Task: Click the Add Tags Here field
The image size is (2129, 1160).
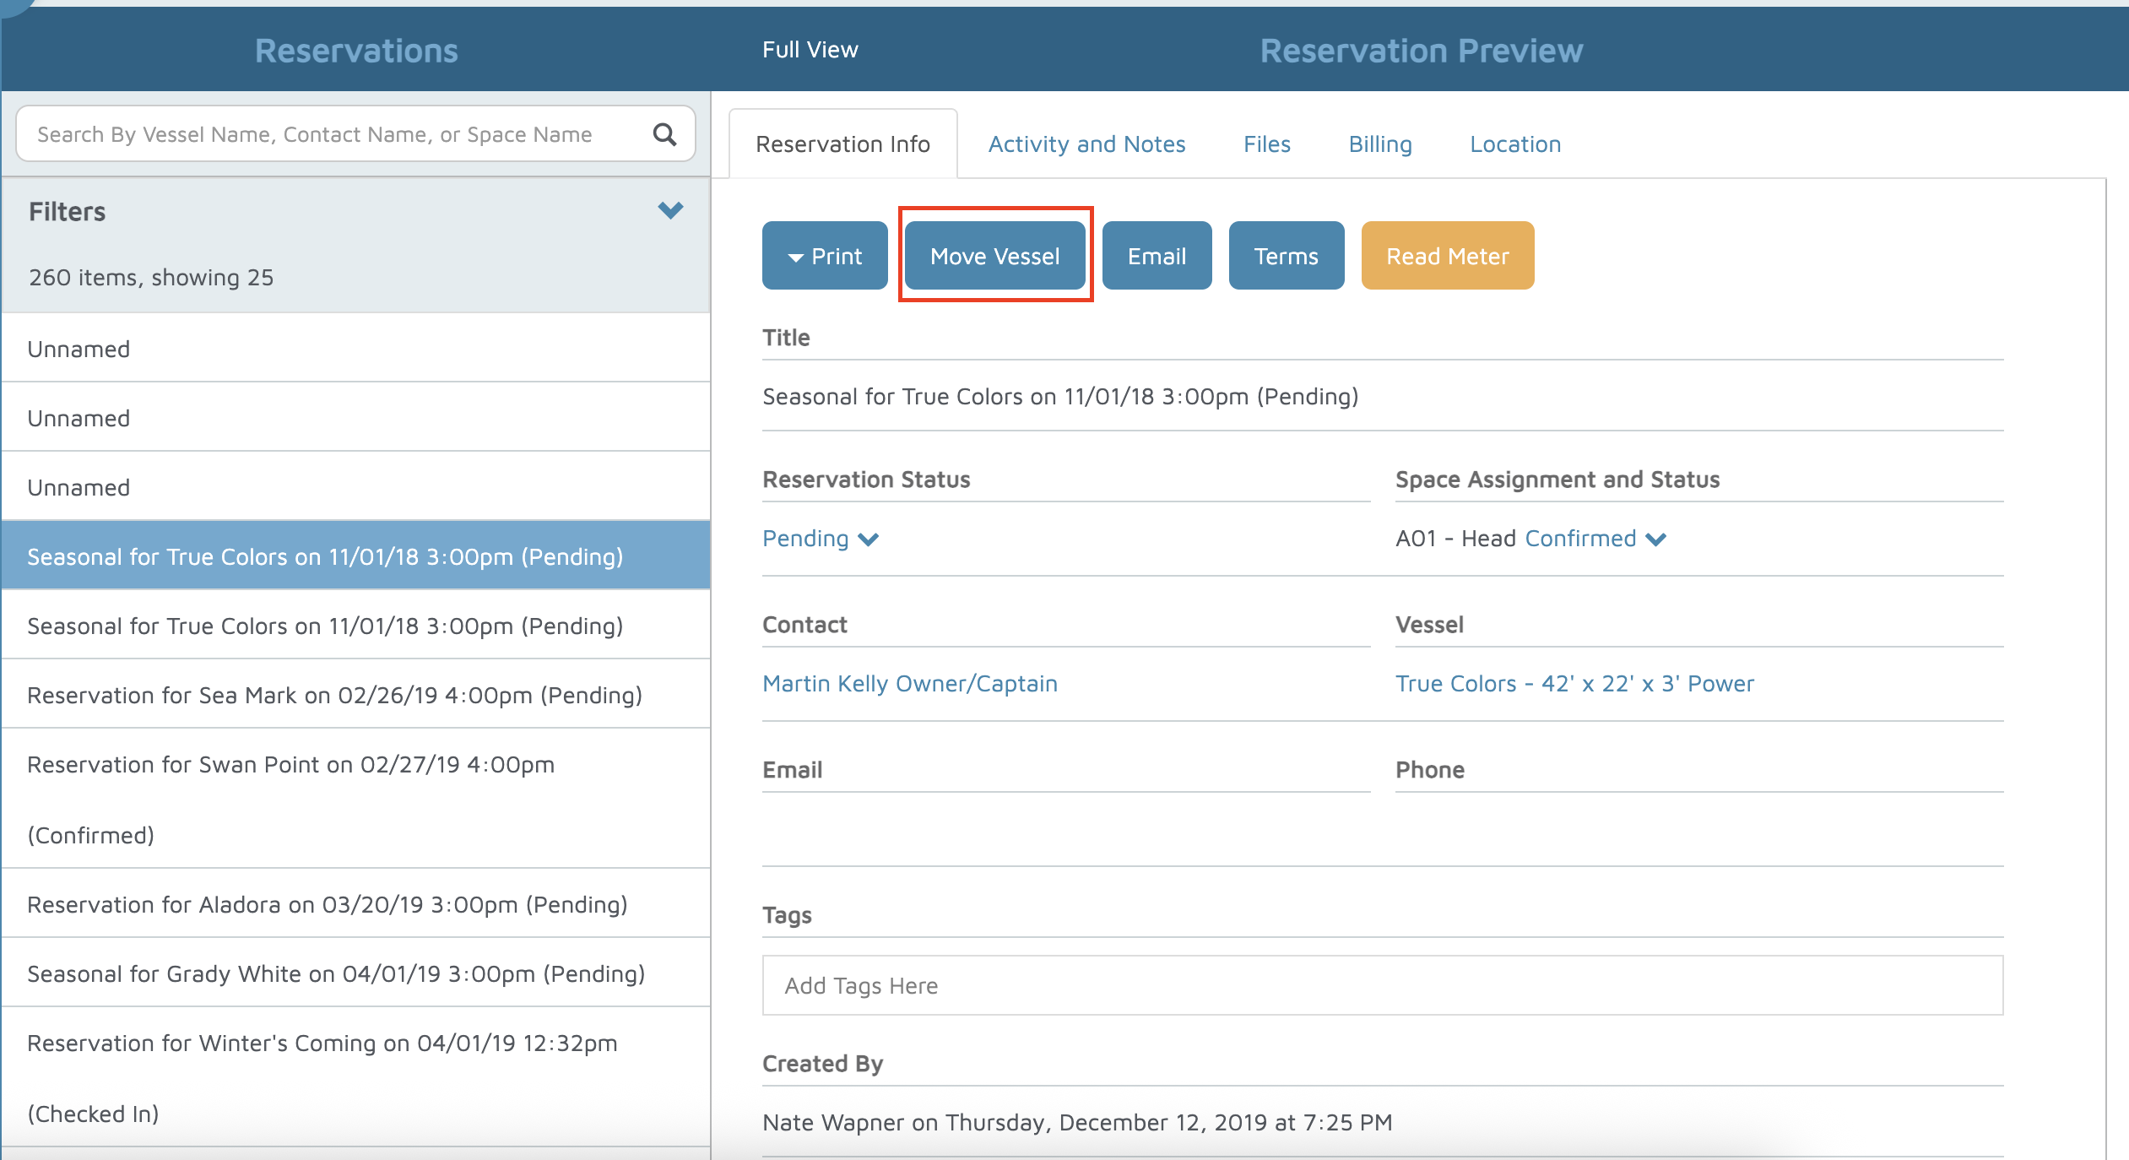Action: click(1382, 985)
